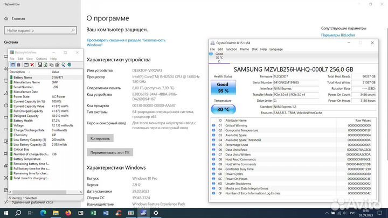This screenshot has height=218, width=388.
Task: Click the green exit door icon in BatteryInfoView
Action: pyautogui.click(x=69, y=65)
